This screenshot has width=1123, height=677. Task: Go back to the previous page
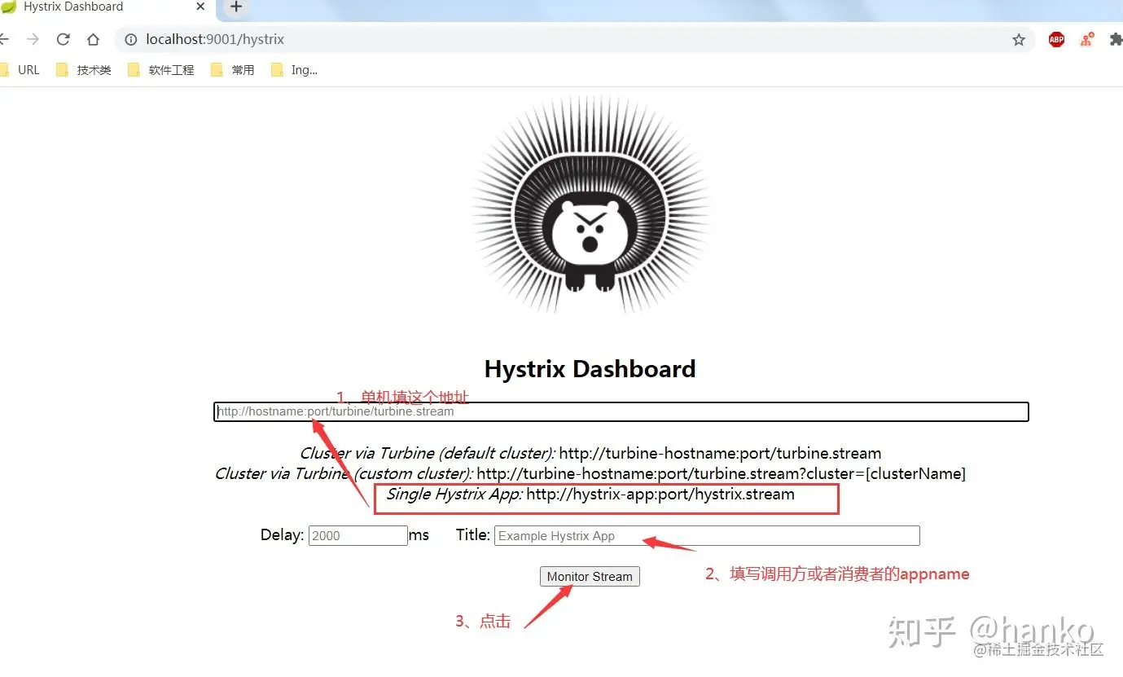(x=3, y=39)
